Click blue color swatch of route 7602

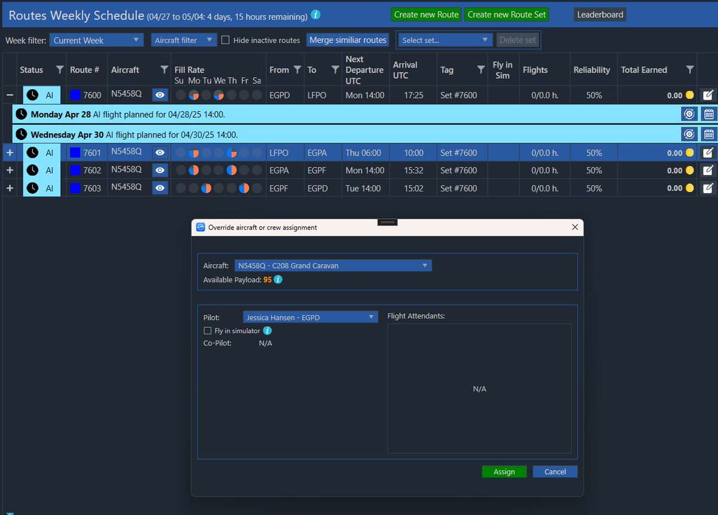click(75, 170)
